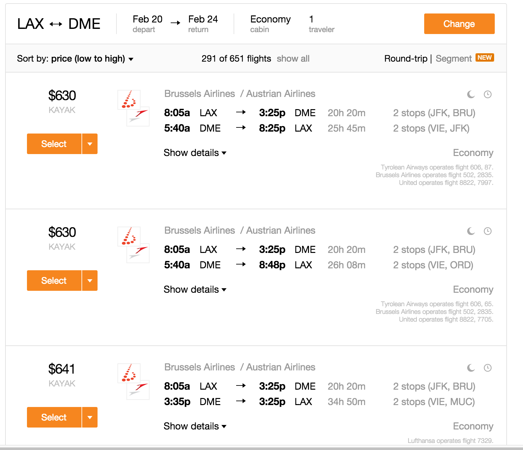This screenshot has width=523, height=450.
Task: Click the NEW badge next to Segment
Action: pos(485,58)
